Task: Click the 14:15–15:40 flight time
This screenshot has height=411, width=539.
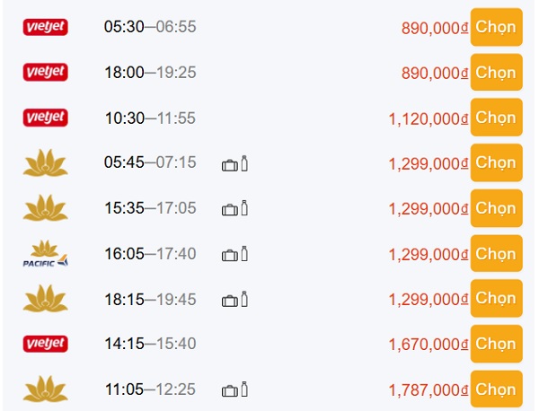Action: pos(150,344)
